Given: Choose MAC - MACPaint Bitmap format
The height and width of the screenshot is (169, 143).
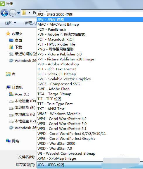Looking at the screenshot, I should pos(90,24).
